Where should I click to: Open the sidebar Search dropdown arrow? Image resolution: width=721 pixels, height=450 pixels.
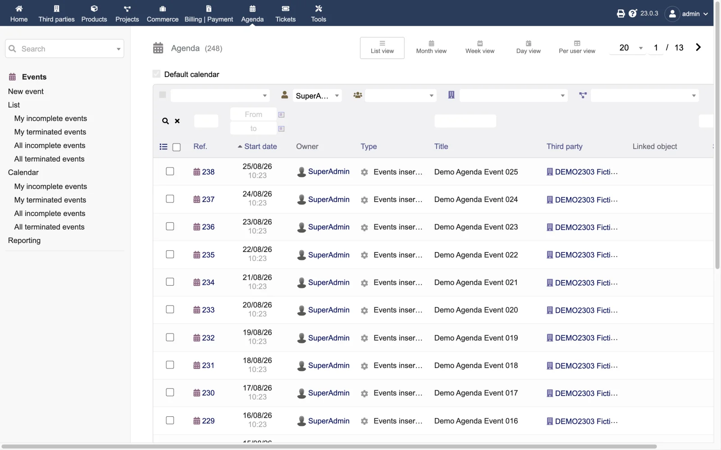[119, 49]
